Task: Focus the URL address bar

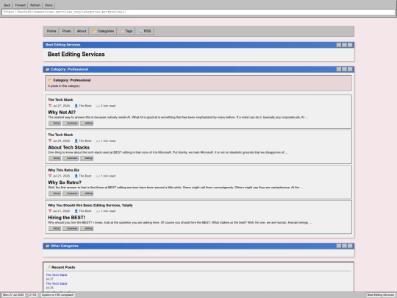Action: point(198,12)
